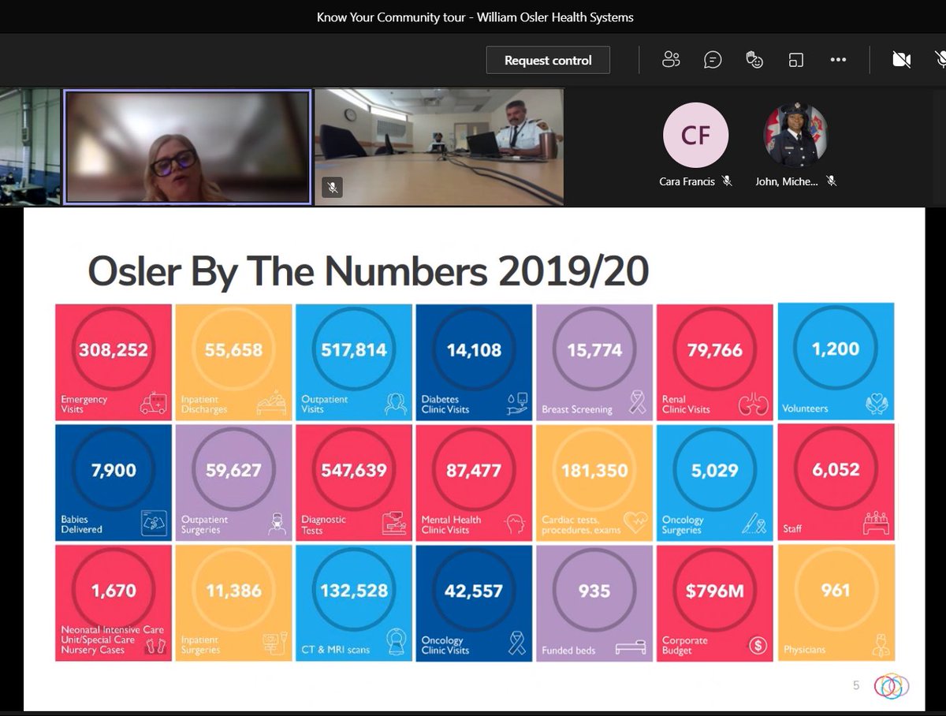This screenshot has height=716, width=946.
Task: Click the 14,108 Diabetes Clinic Visits figure
Action: tap(474, 349)
